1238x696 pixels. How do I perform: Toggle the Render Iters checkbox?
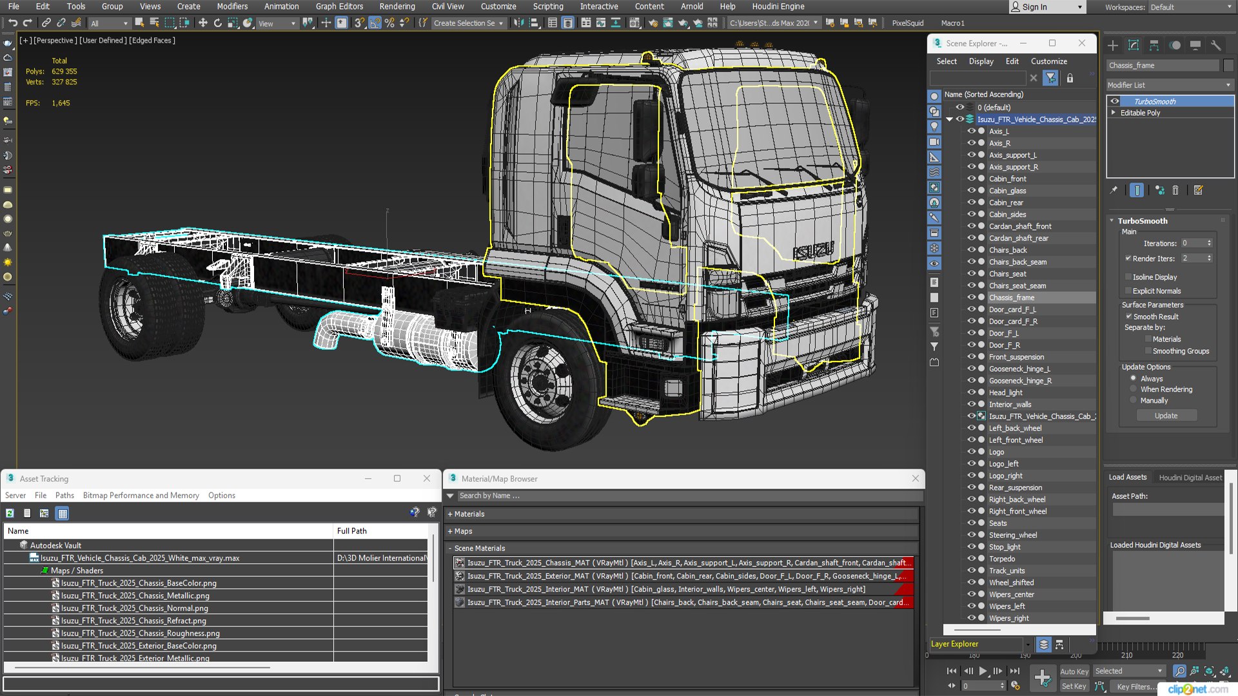1128,258
